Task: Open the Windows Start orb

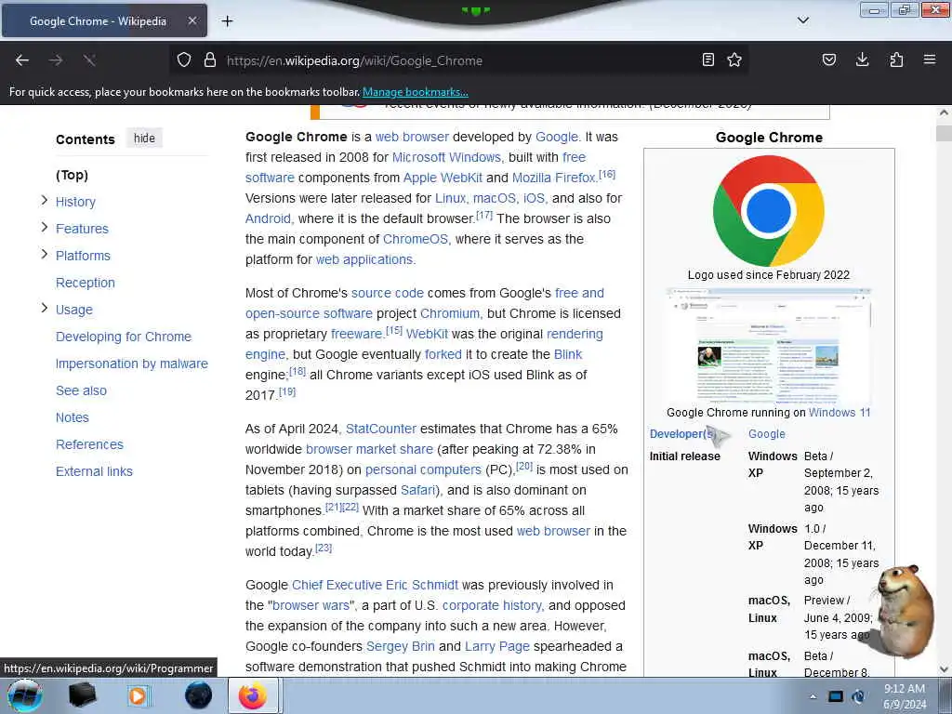Action: [x=24, y=695]
